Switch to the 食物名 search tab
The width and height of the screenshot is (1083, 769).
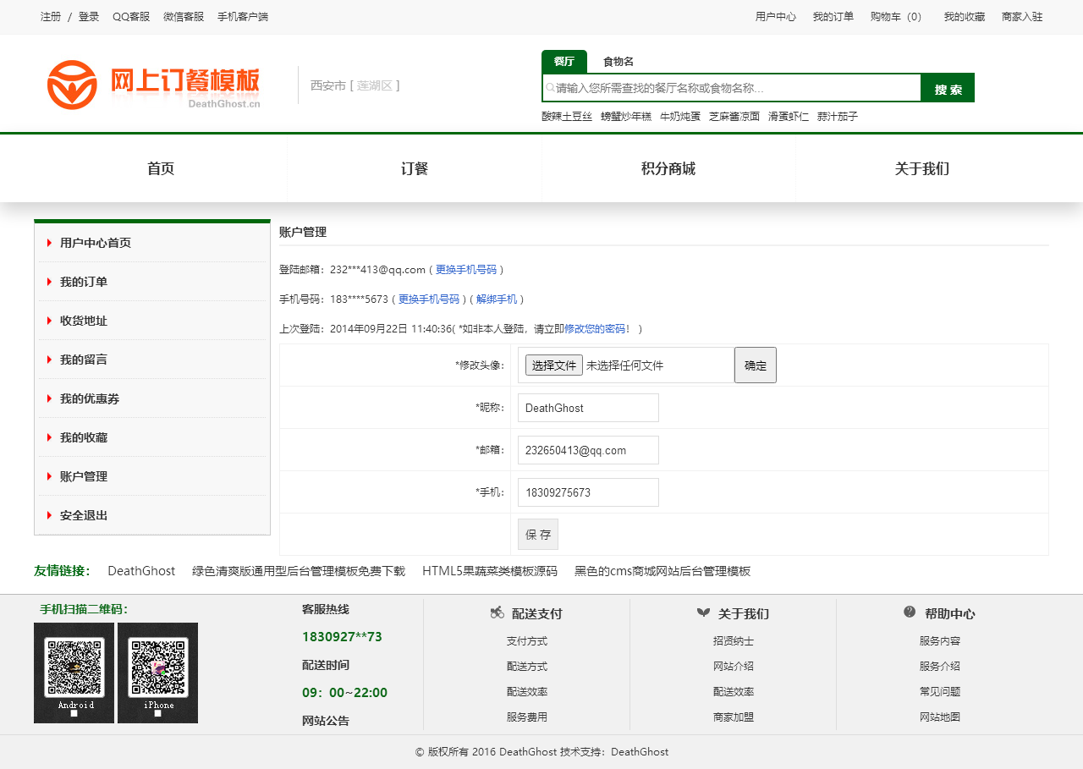(618, 62)
